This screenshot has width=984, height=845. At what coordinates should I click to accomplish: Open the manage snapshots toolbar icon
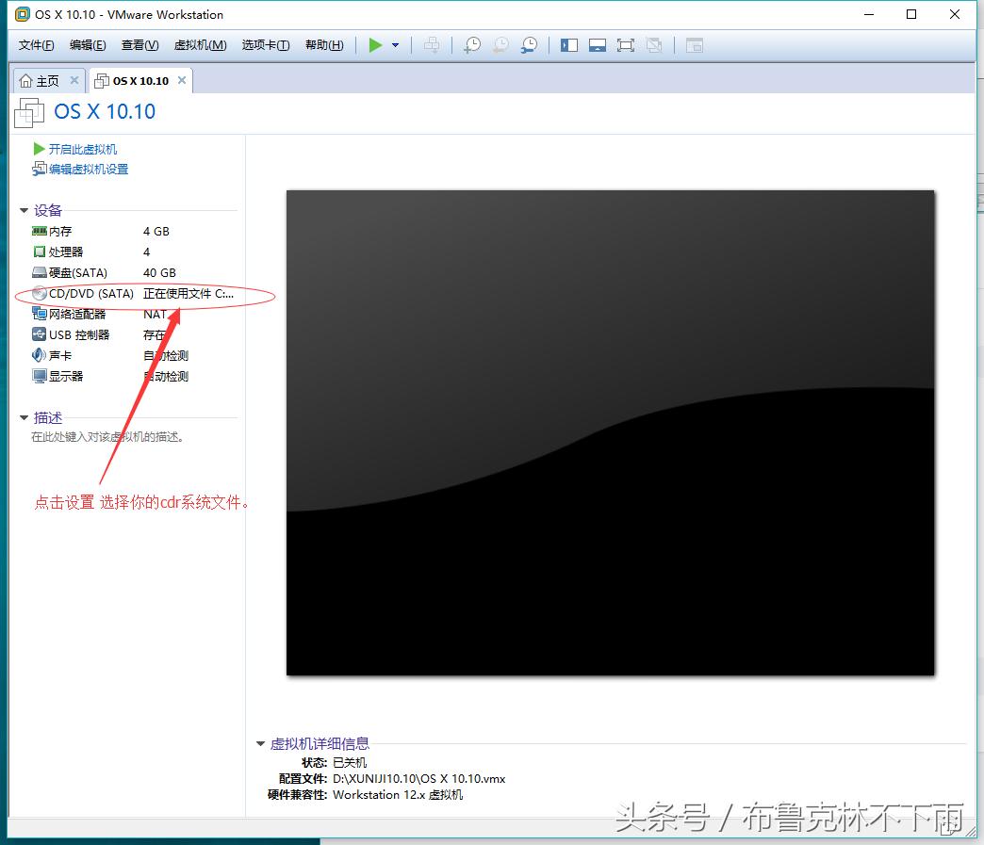tap(529, 44)
